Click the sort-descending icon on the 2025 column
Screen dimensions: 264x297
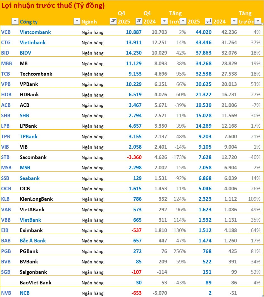pyautogui.click(x=208, y=22)
